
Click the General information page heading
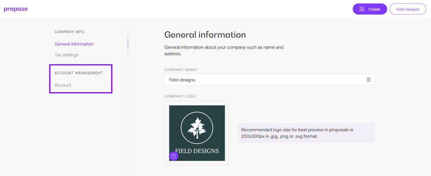tap(205, 35)
